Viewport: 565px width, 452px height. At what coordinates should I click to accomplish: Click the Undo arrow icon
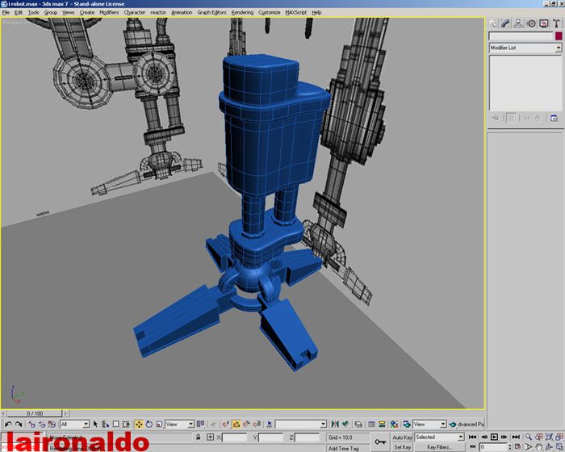click(x=8, y=424)
